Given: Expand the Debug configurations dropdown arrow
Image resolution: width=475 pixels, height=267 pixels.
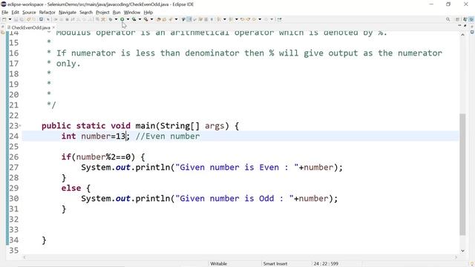Looking at the screenshot, I should coord(117,19).
